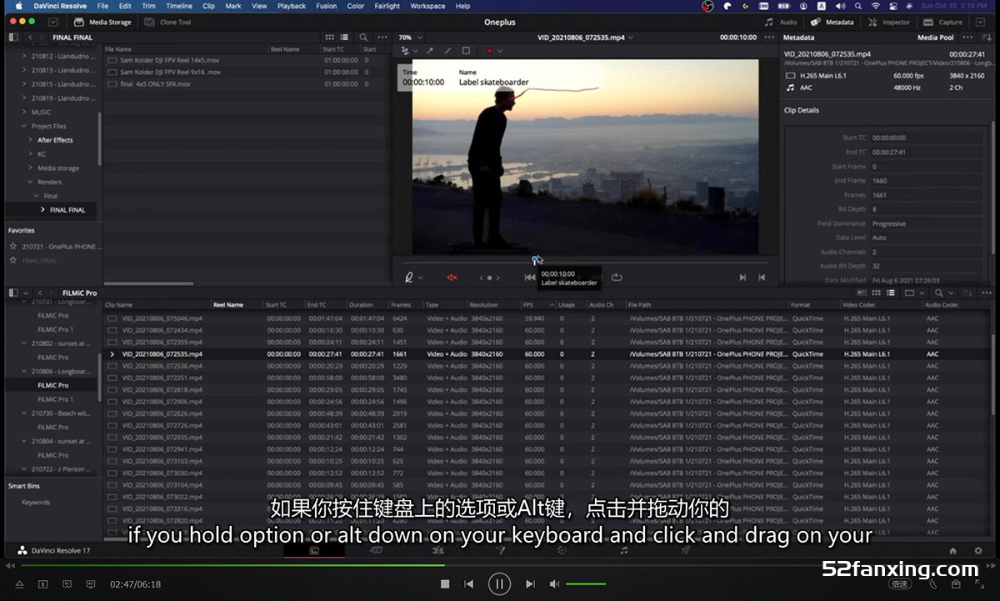Open the Media Storage panel
The image size is (1000, 601).
(102, 23)
